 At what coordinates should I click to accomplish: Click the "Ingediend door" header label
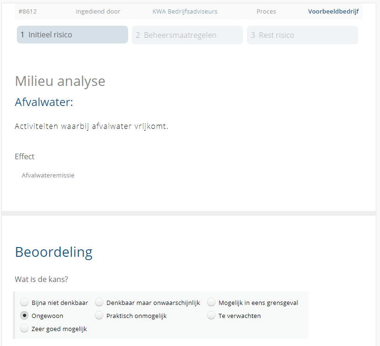[x=98, y=11]
